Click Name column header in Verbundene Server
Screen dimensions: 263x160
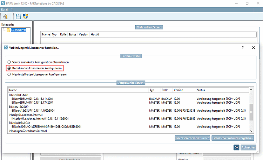[x=46, y=34]
